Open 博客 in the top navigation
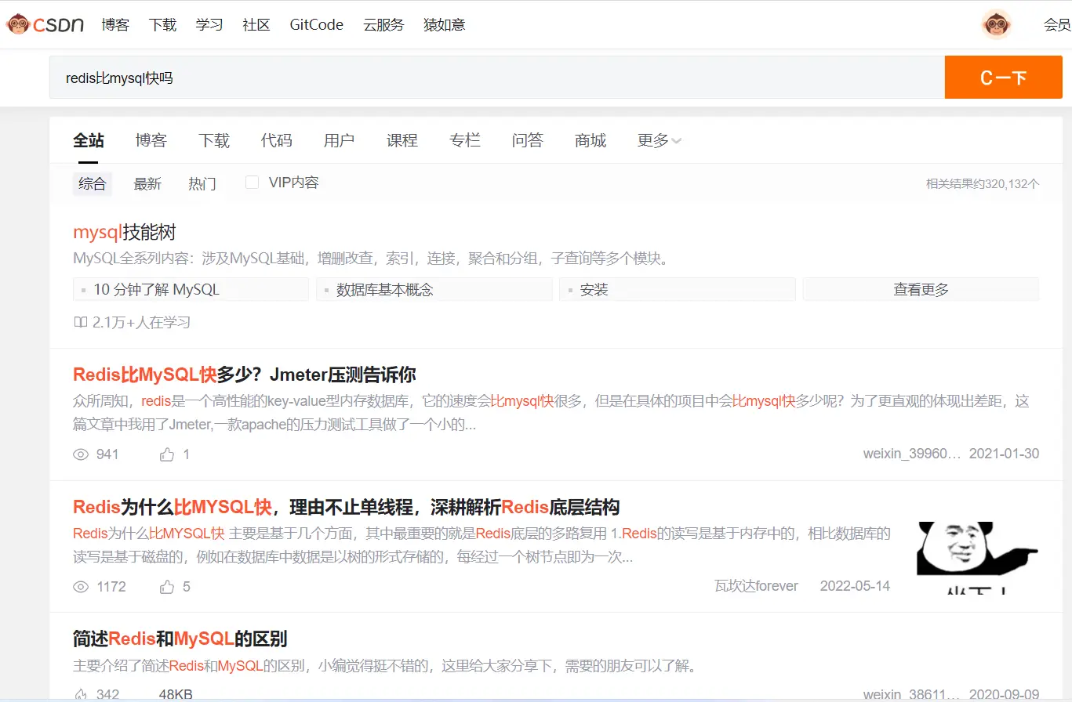 coord(115,24)
